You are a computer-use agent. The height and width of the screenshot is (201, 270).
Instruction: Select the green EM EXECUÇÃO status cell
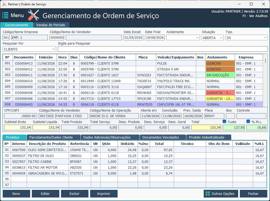tap(220, 75)
